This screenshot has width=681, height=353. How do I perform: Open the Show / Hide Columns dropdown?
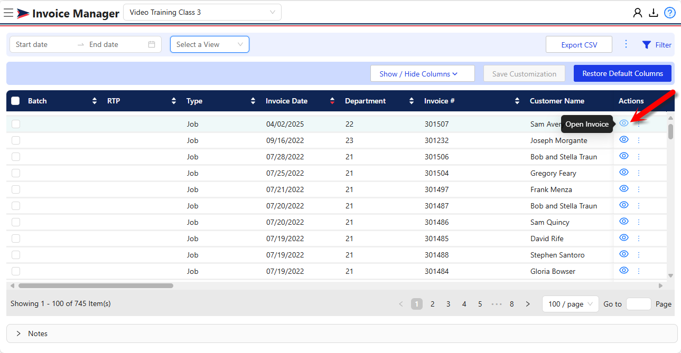[423, 74]
